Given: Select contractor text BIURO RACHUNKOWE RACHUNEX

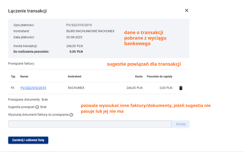Looking at the screenshot, I should 90,31.
